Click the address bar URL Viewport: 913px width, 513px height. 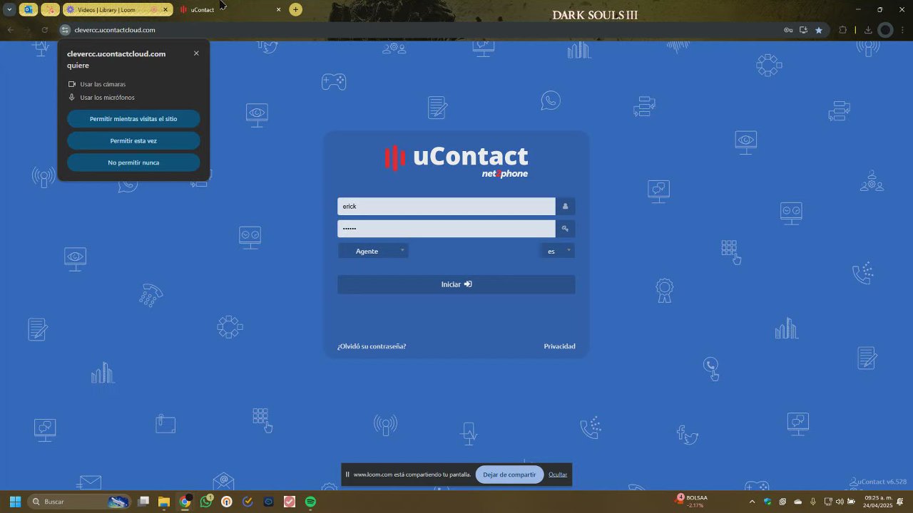[x=115, y=30]
